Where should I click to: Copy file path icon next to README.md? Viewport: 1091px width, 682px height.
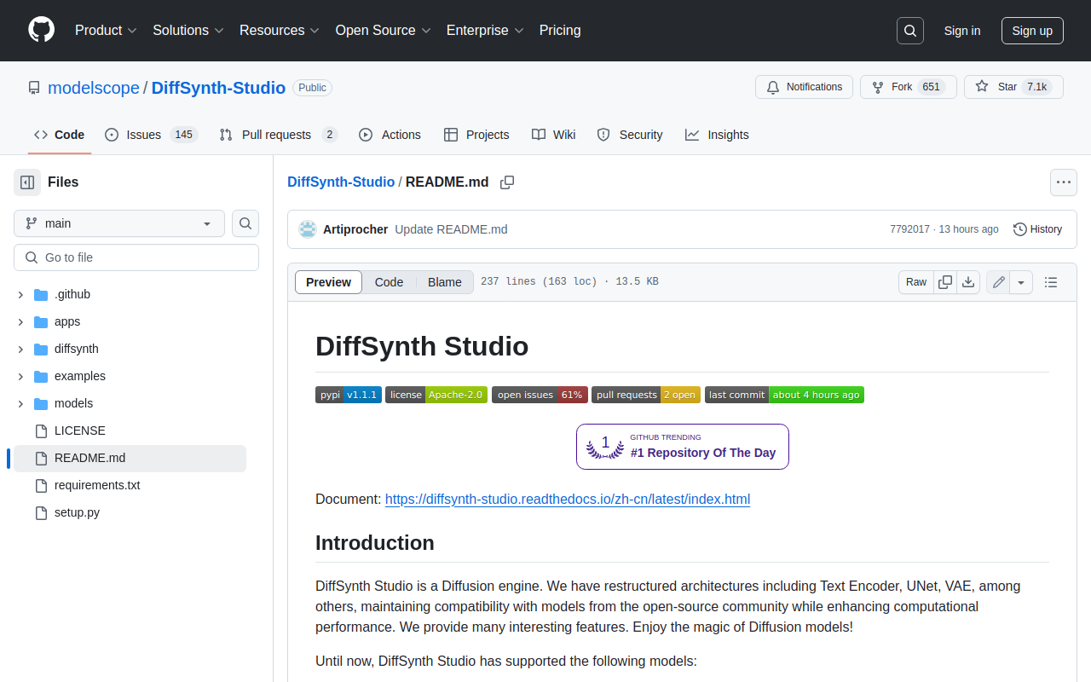pos(507,182)
